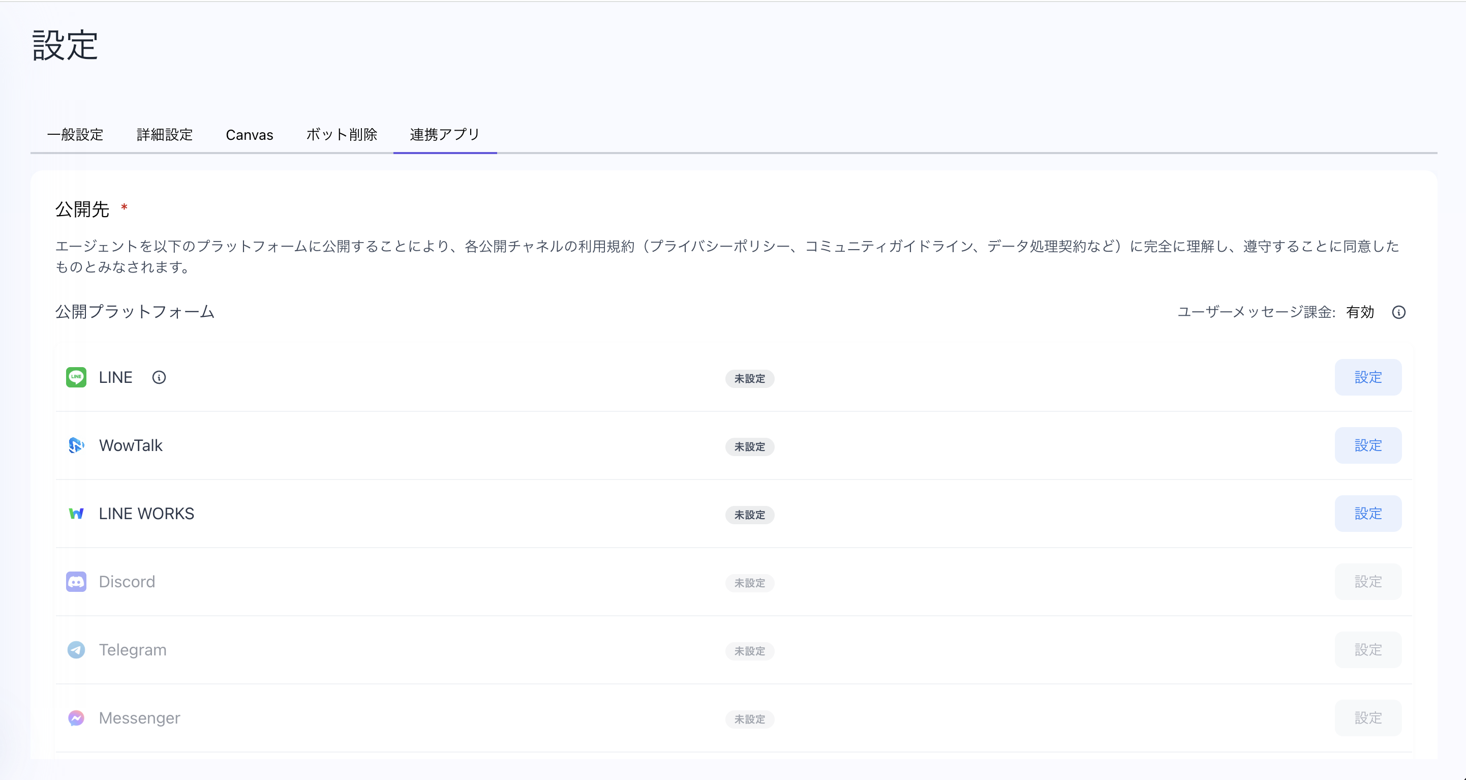1466x780 pixels.
Task: Open the info tooltip next to LINE
Action: pos(159,377)
